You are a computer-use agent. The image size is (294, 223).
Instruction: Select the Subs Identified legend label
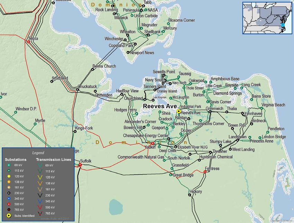click(24, 216)
